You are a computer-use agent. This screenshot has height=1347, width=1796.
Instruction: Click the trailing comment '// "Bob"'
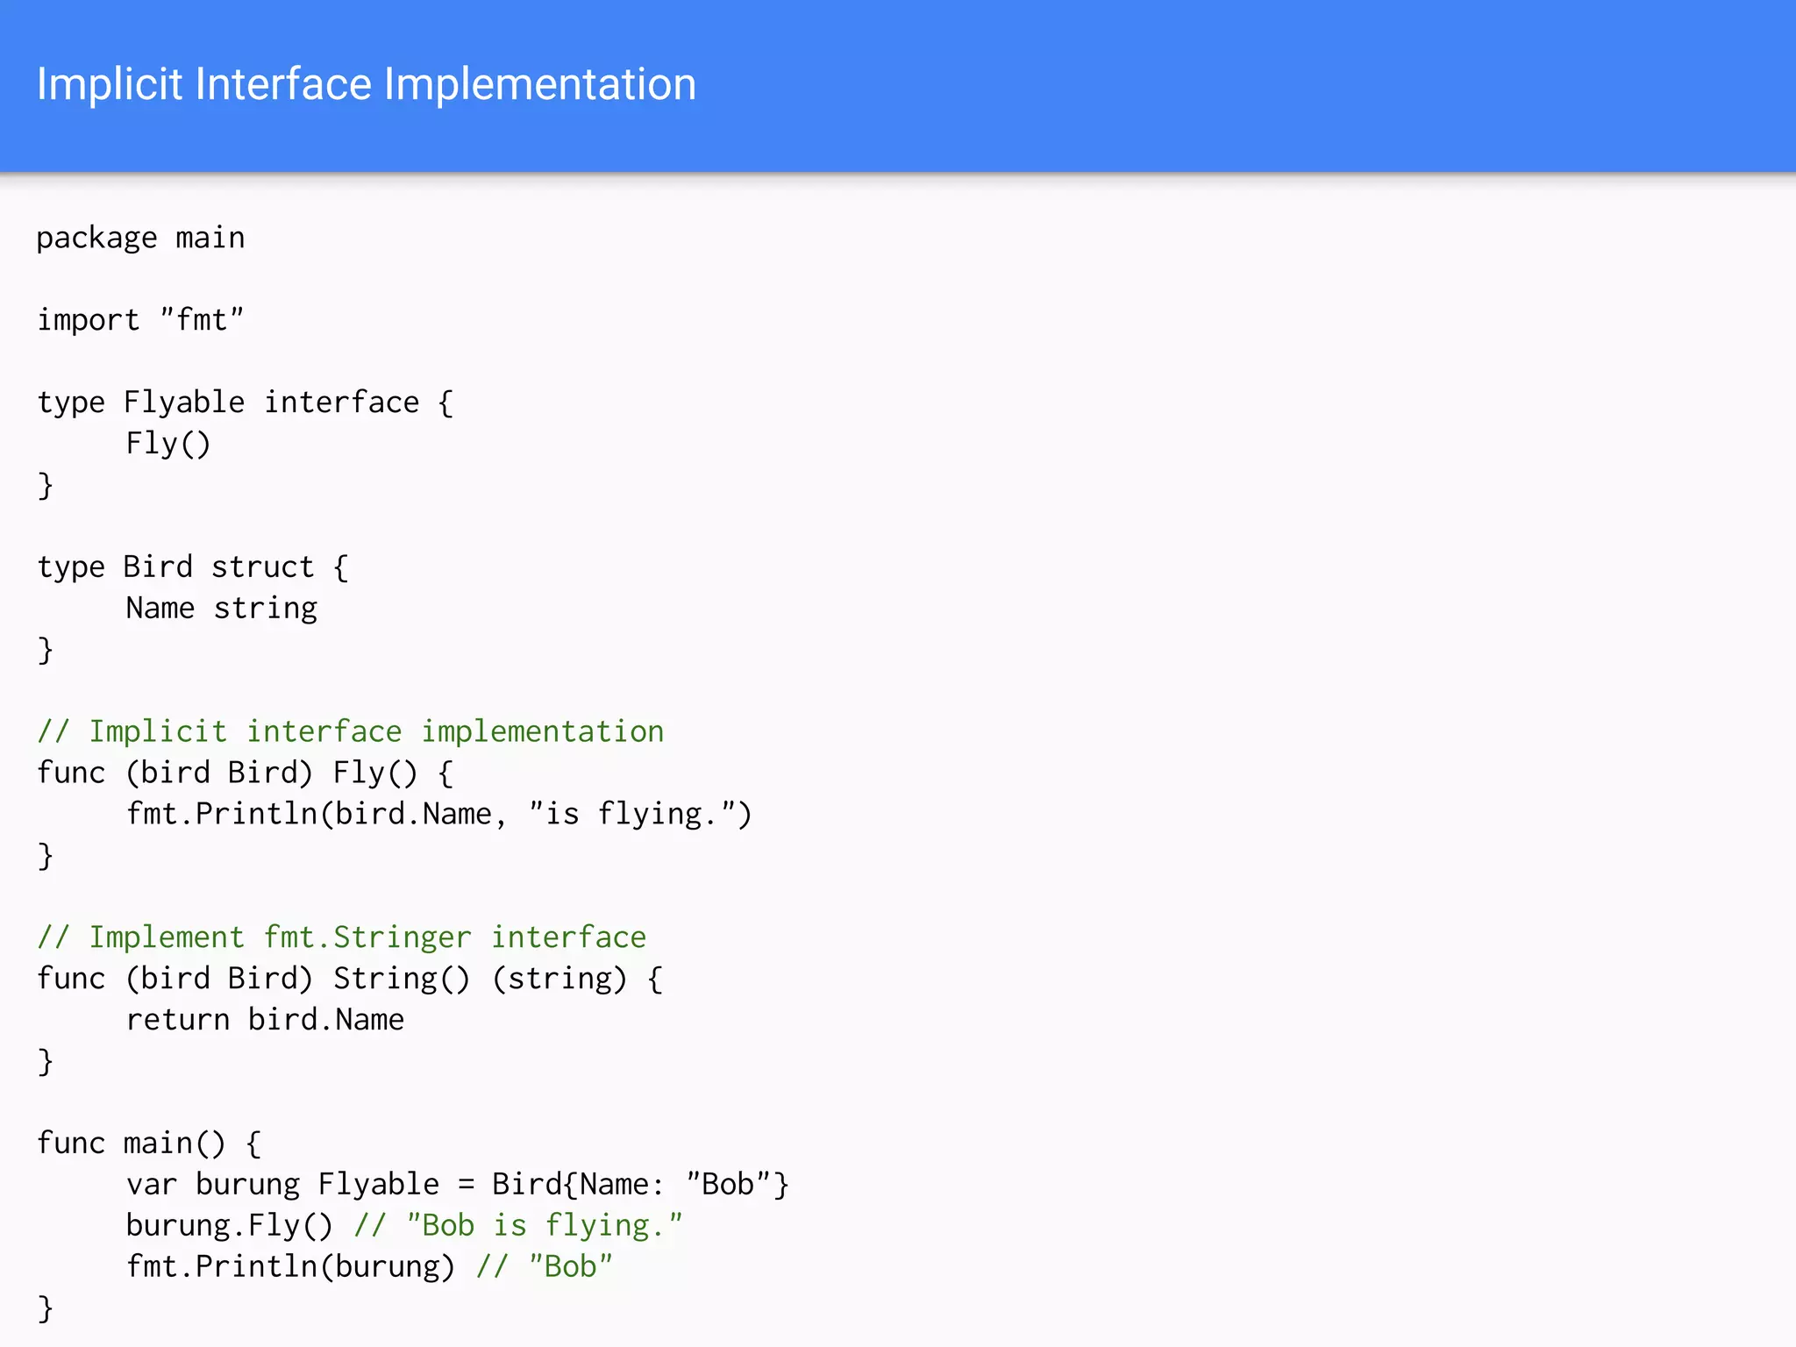point(545,1267)
